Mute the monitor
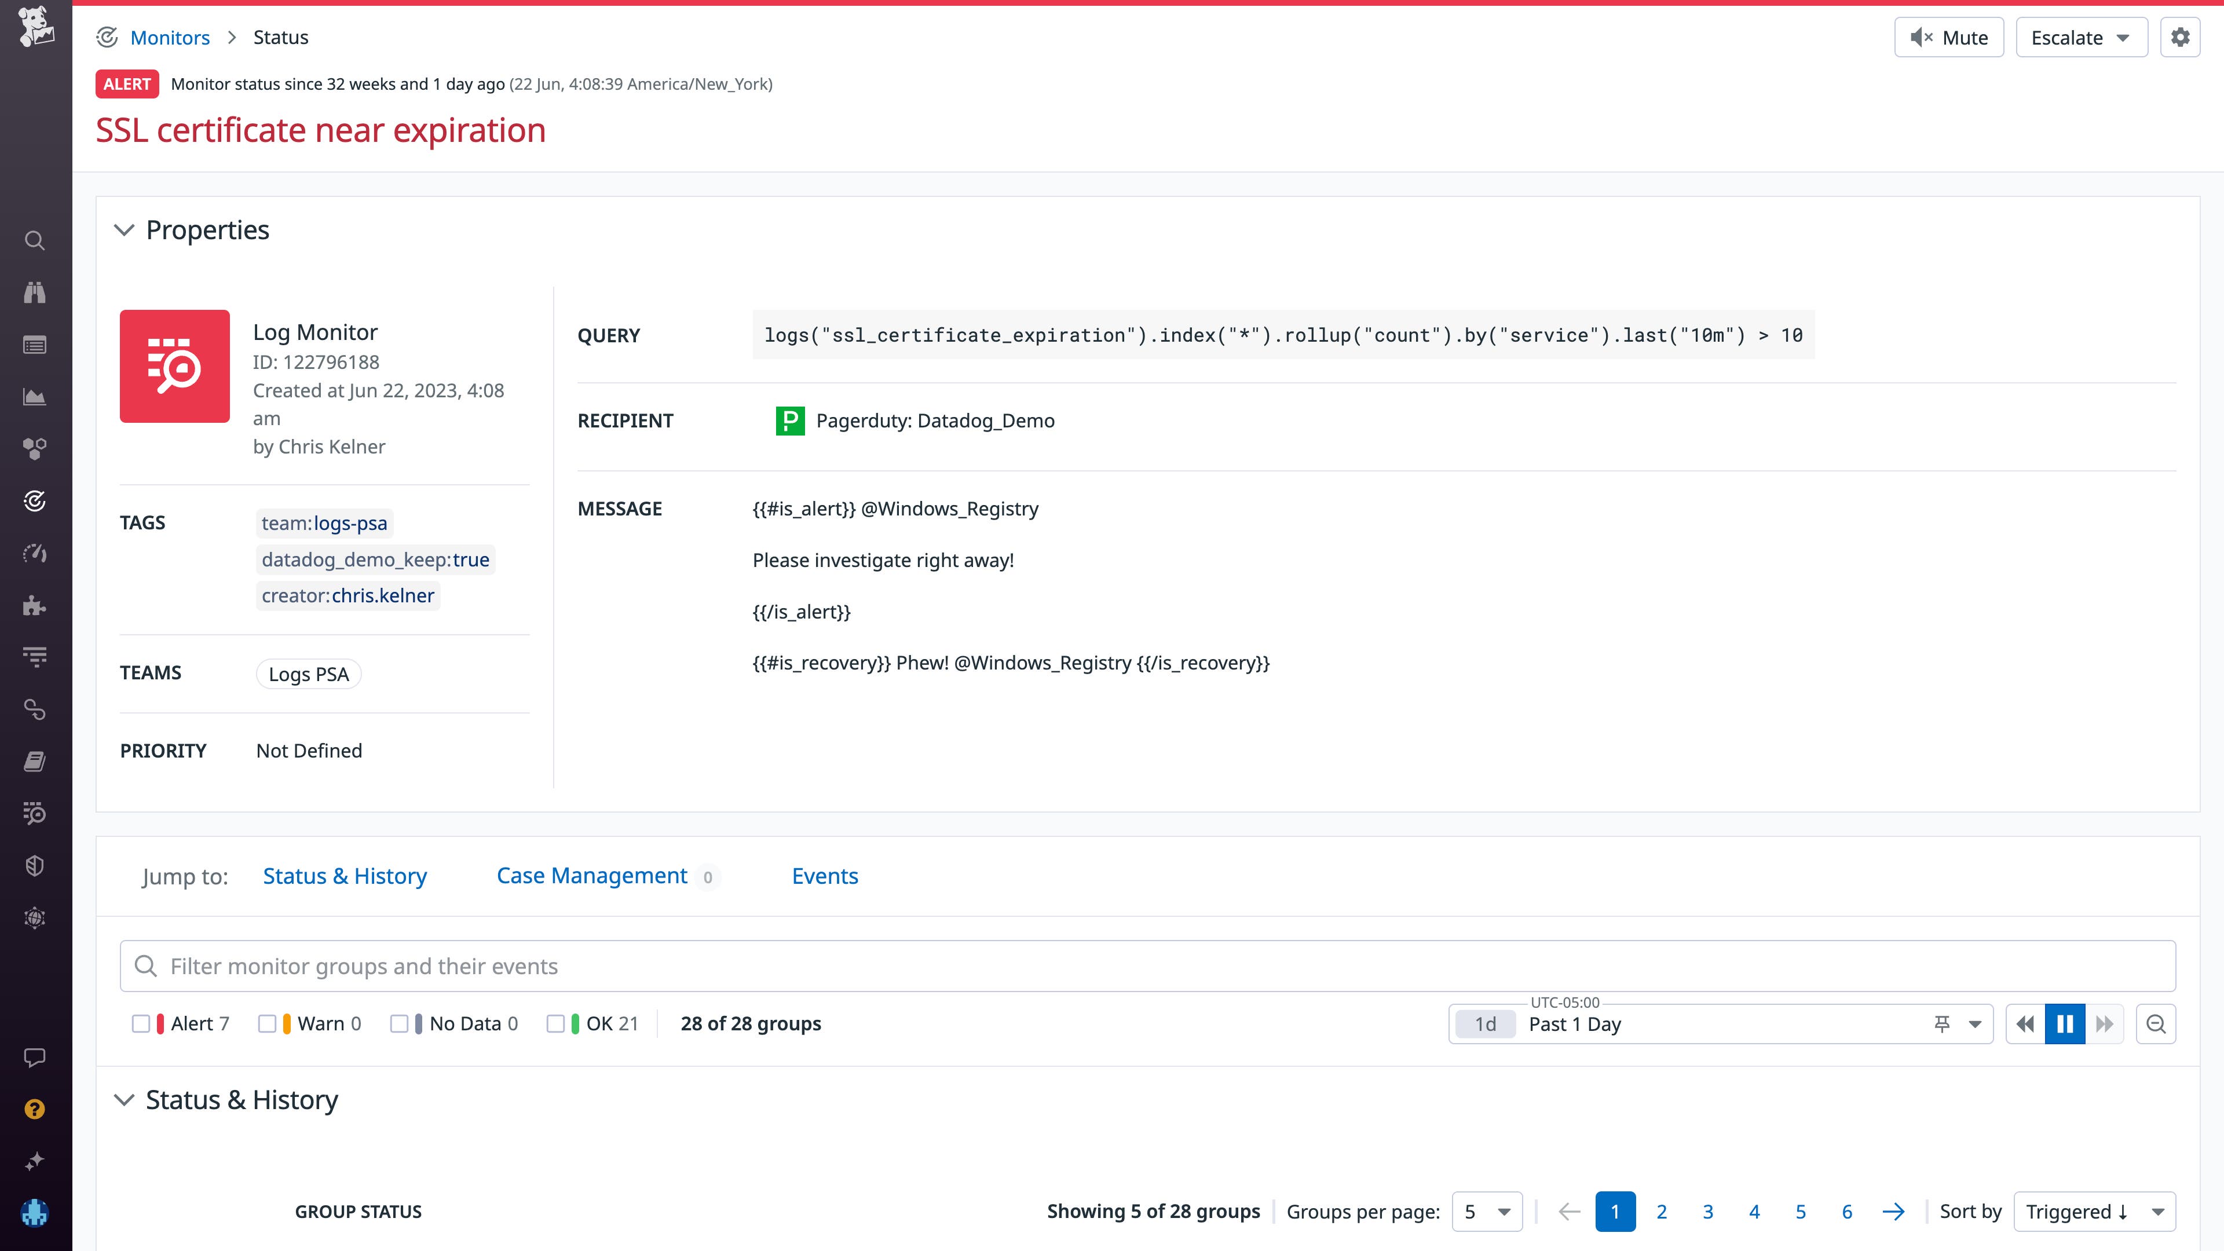This screenshot has height=1251, width=2224. tap(1948, 37)
